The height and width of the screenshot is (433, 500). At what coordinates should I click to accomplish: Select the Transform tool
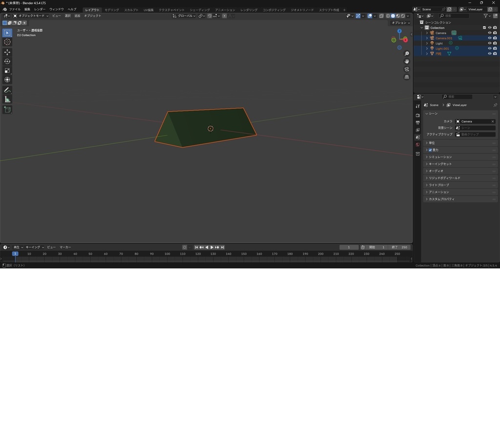tap(7, 80)
